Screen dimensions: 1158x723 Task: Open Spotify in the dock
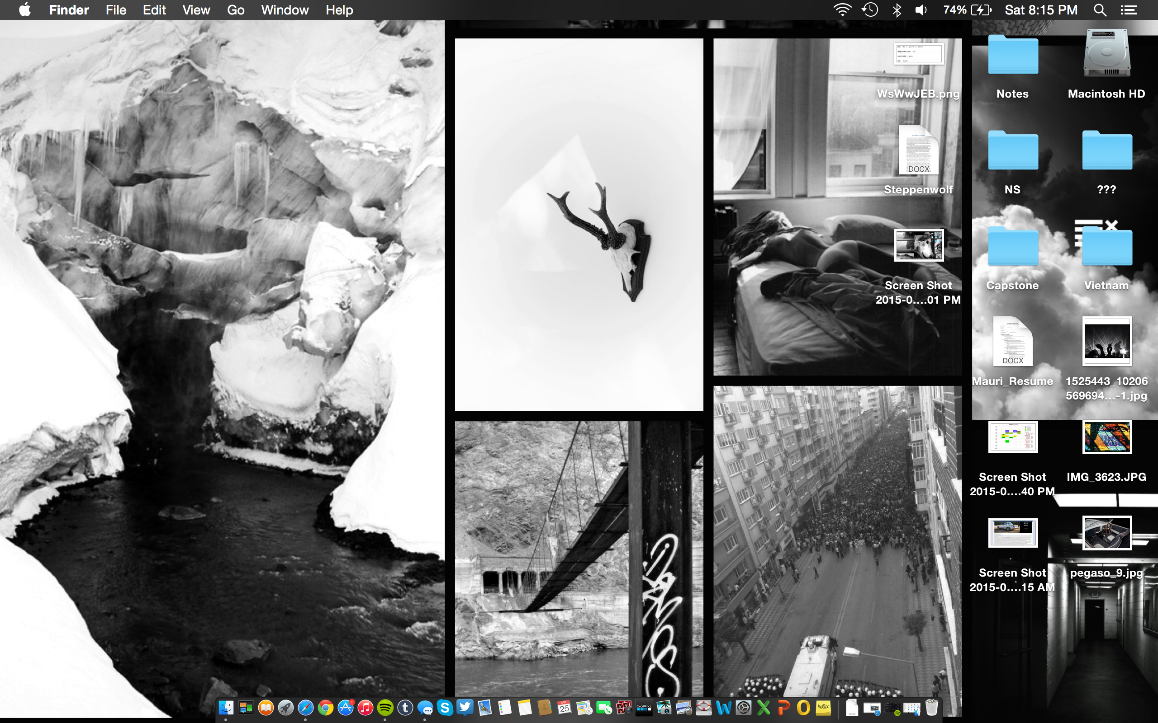point(385,707)
